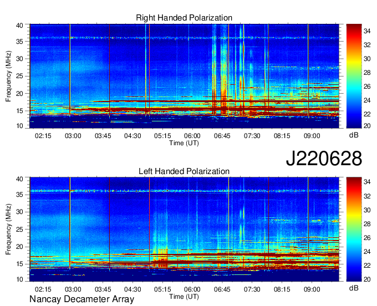Click the "Left Handed Polarization" plot title
Viewport: 377px width, 306px height.
(184, 171)
